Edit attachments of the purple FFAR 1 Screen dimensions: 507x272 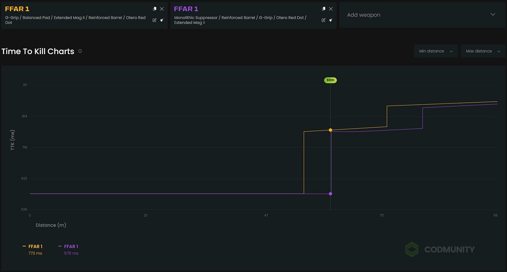click(324, 20)
